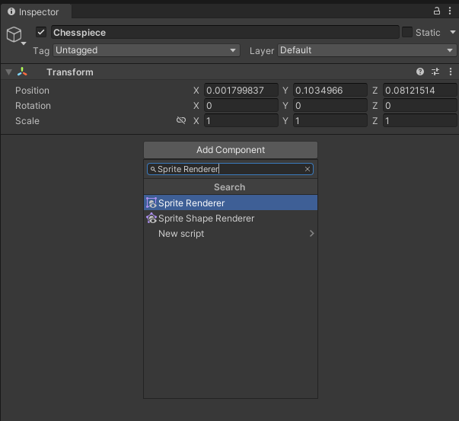Click the Rotation label

(x=33, y=105)
